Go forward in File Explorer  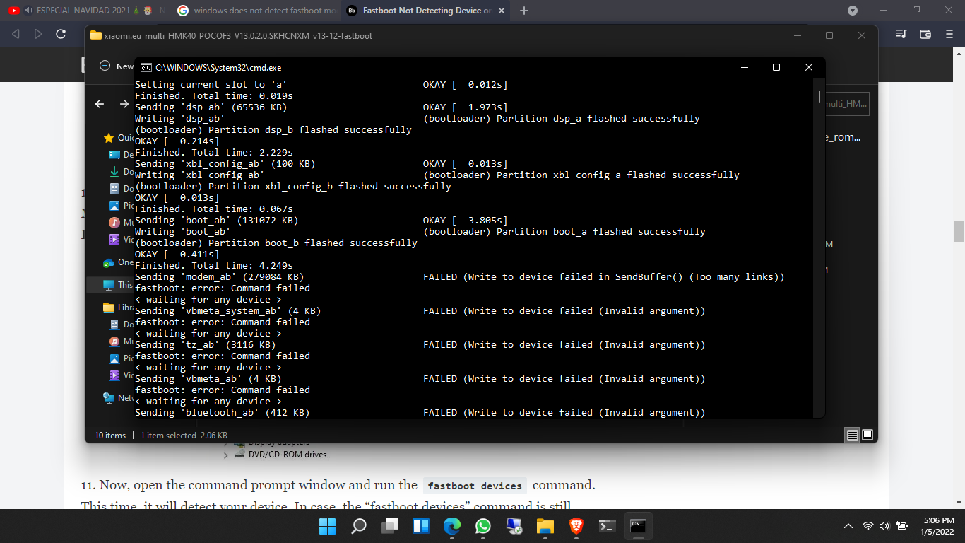[x=124, y=104]
